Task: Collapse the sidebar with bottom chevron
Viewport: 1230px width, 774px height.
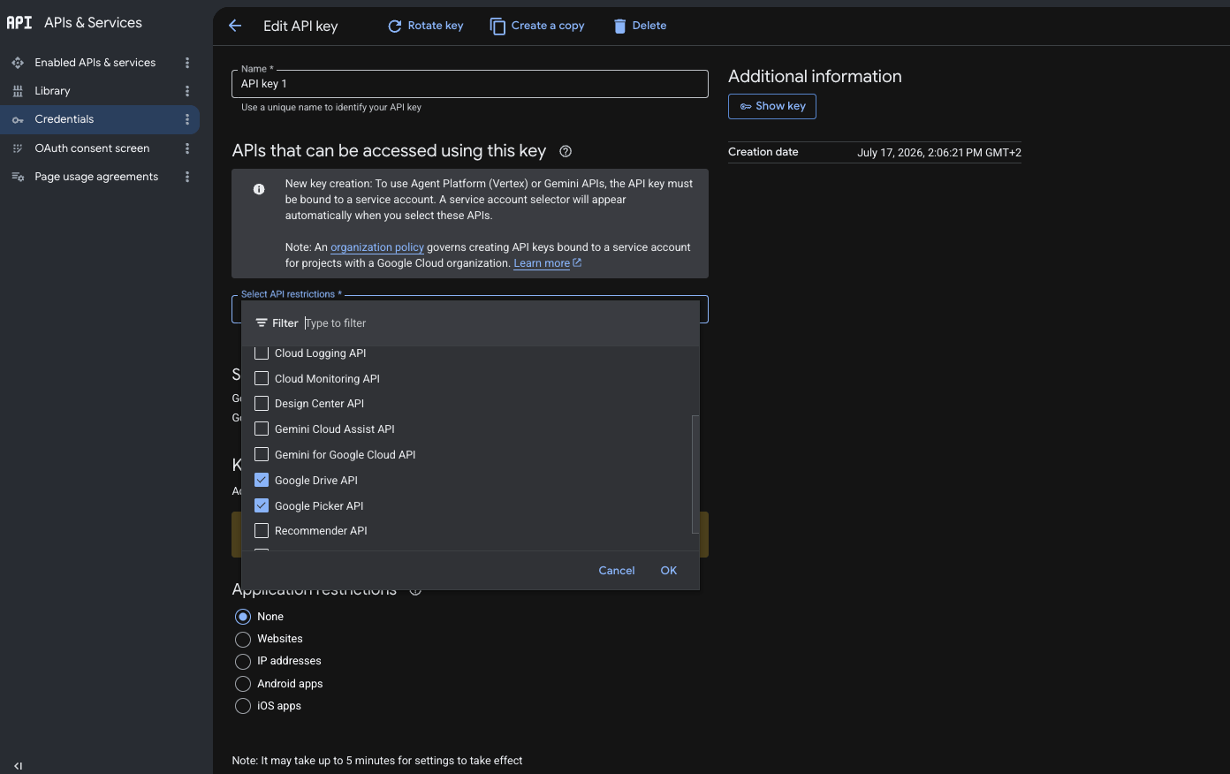Action: point(18,766)
